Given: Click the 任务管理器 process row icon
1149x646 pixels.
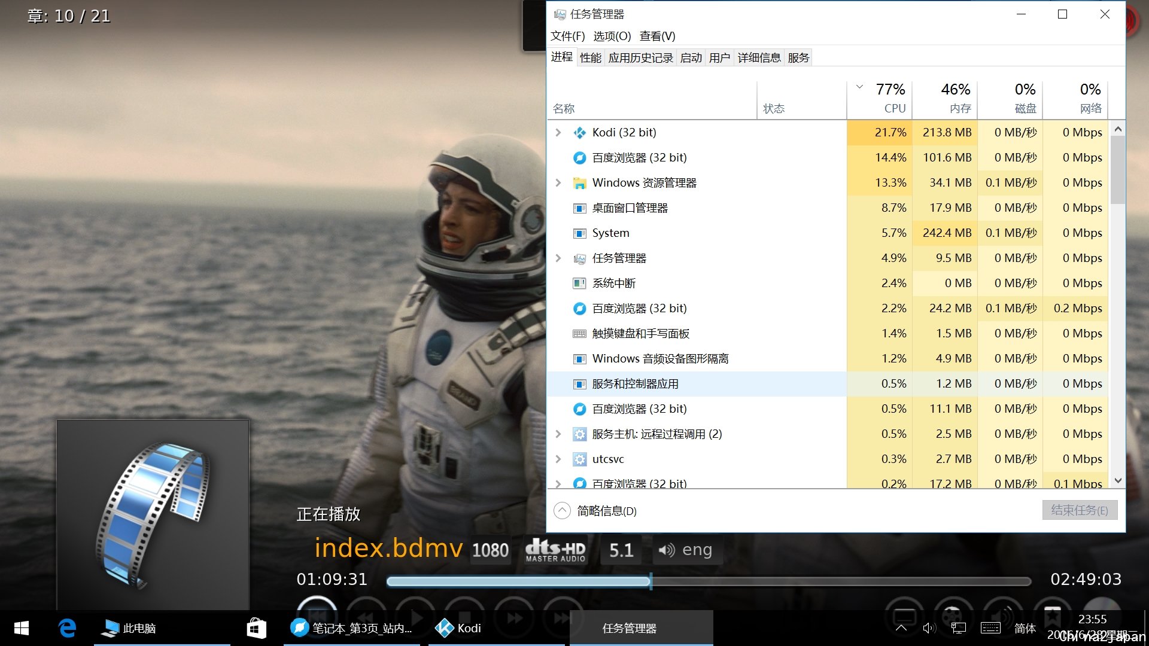Looking at the screenshot, I should 579,258.
